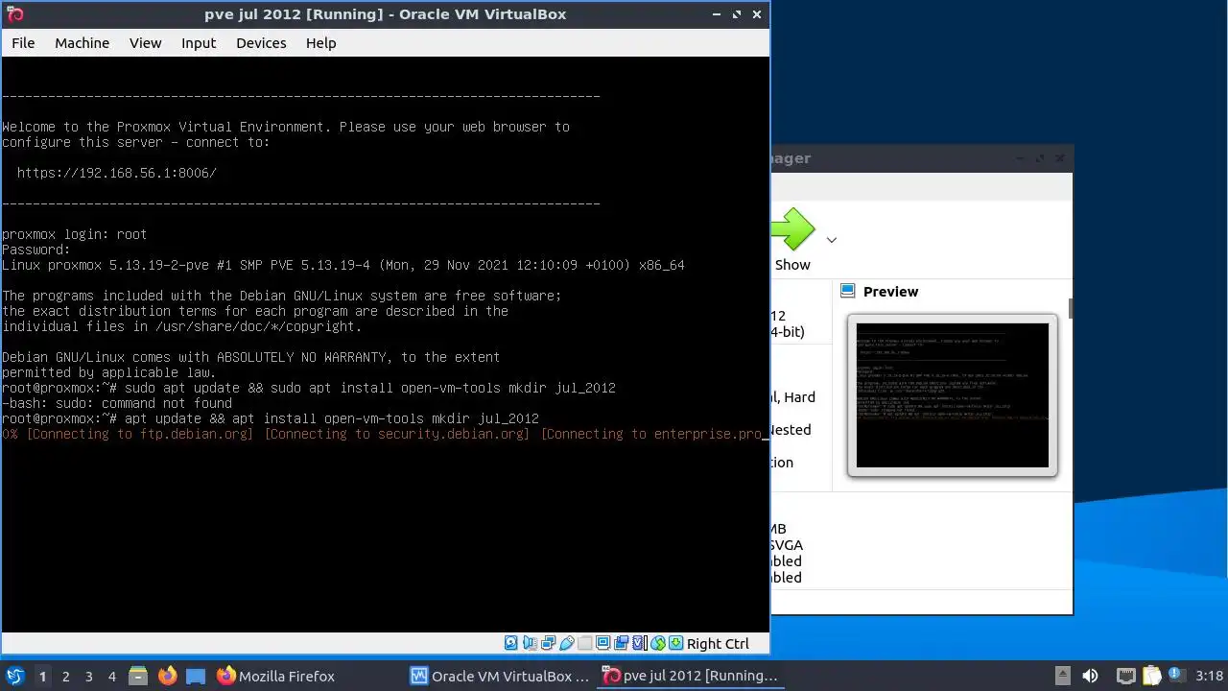
Task: Click the Preview header in VirtualBox Manager
Action: pos(890,292)
